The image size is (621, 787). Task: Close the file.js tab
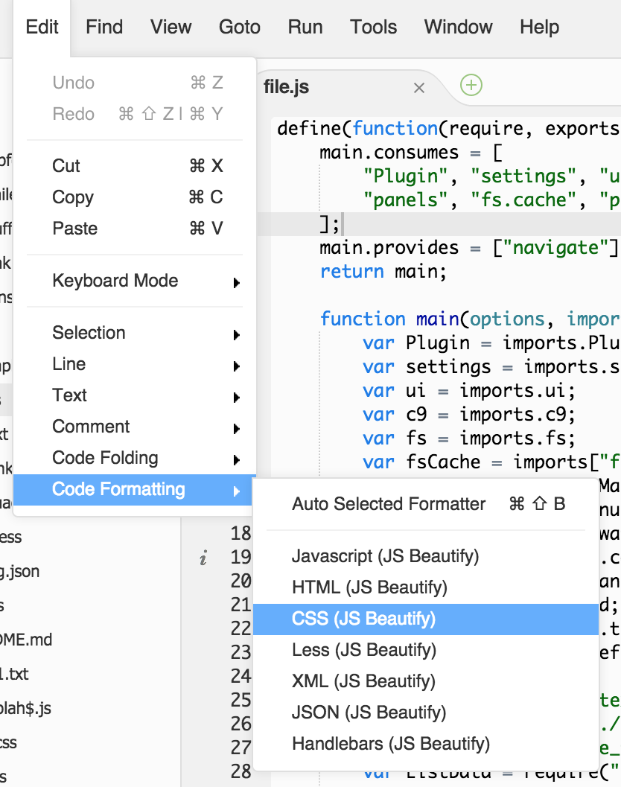tap(418, 88)
